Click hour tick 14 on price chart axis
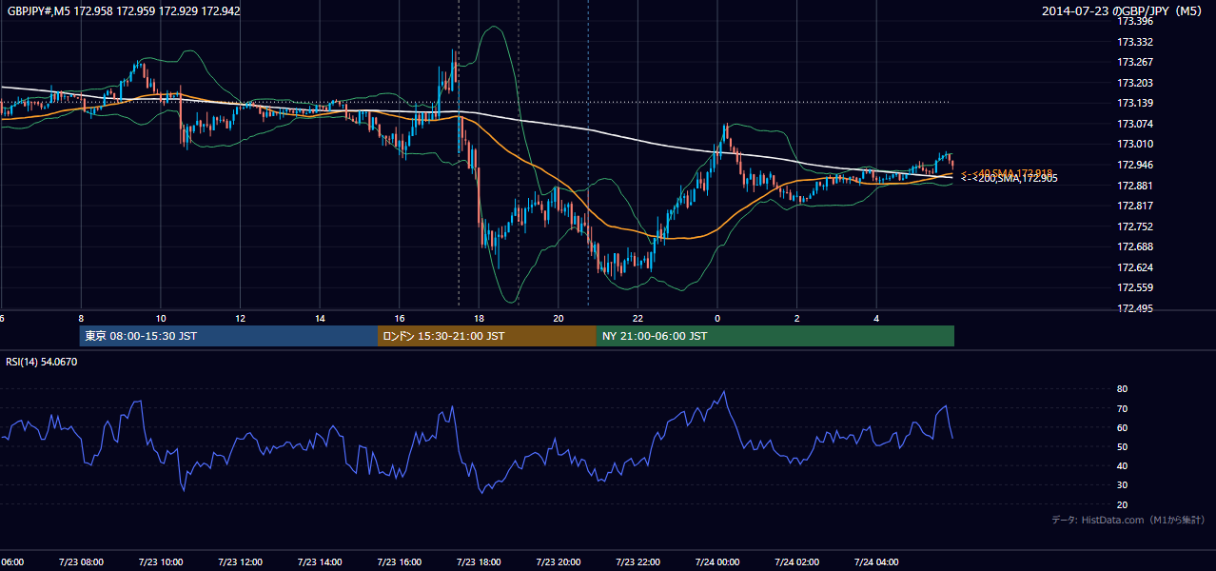 (320, 318)
